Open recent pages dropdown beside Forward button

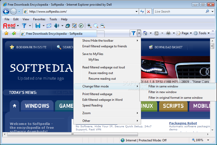coord(19,12)
